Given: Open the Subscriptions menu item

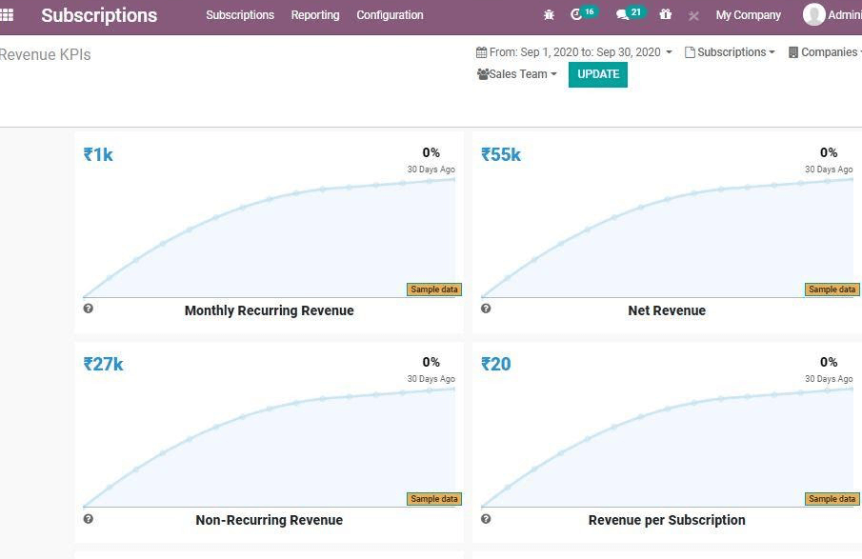Looking at the screenshot, I should pos(240,15).
